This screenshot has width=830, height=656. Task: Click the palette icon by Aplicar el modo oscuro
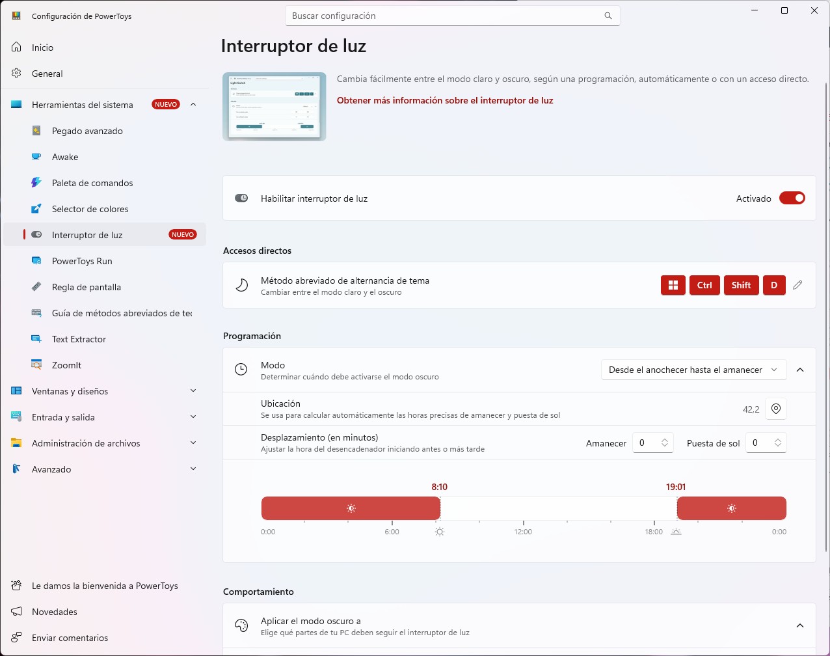point(241,626)
